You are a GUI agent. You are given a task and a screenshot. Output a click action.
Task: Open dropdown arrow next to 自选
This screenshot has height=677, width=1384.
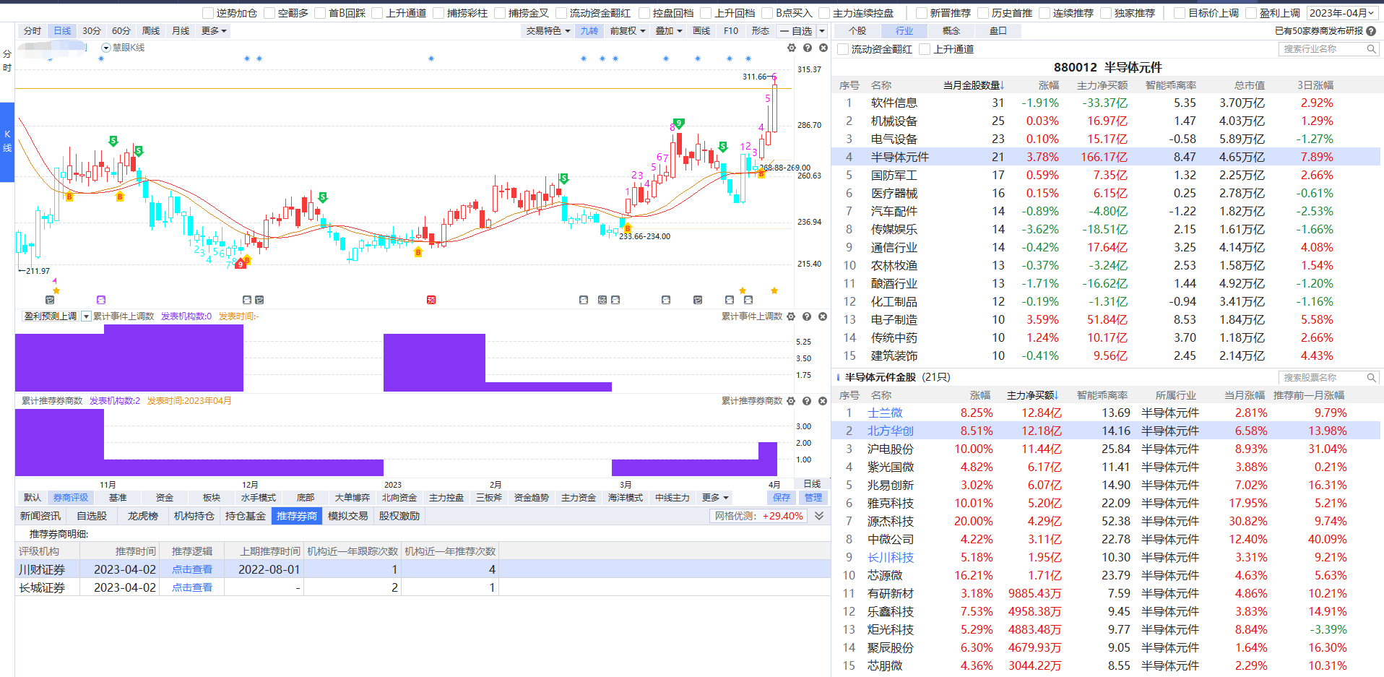pos(822,31)
